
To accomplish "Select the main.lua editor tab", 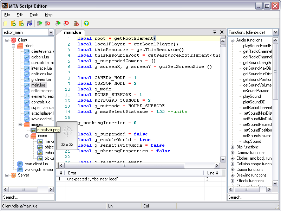I will coord(72,32).
